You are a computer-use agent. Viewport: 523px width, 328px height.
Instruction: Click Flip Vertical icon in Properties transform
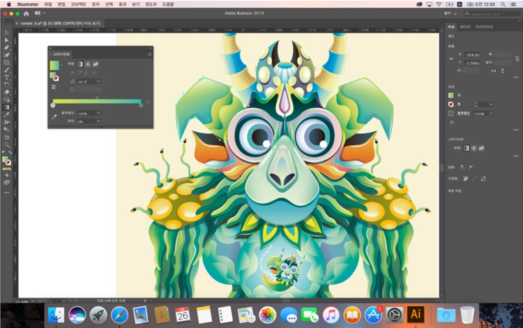click(x=502, y=70)
